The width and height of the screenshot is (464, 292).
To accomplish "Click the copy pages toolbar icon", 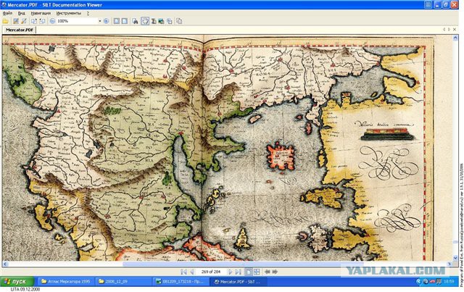I will (169, 21).
